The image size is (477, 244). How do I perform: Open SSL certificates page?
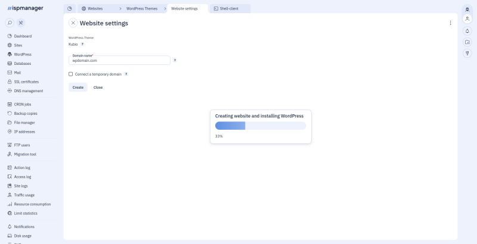pos(26,82)
